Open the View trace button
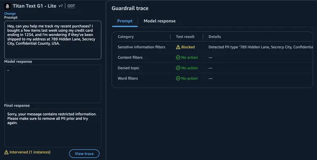This screenshot has width=317, height=160. 84,154
